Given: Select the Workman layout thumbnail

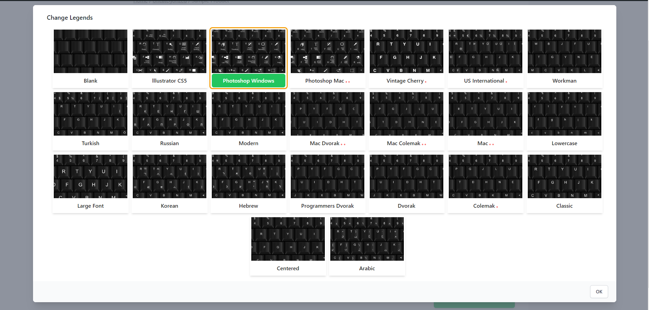Looking at the screenshot, I should pos(565,51).
